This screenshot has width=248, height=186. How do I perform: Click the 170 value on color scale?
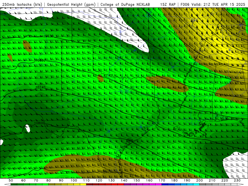tap(162, 180)
